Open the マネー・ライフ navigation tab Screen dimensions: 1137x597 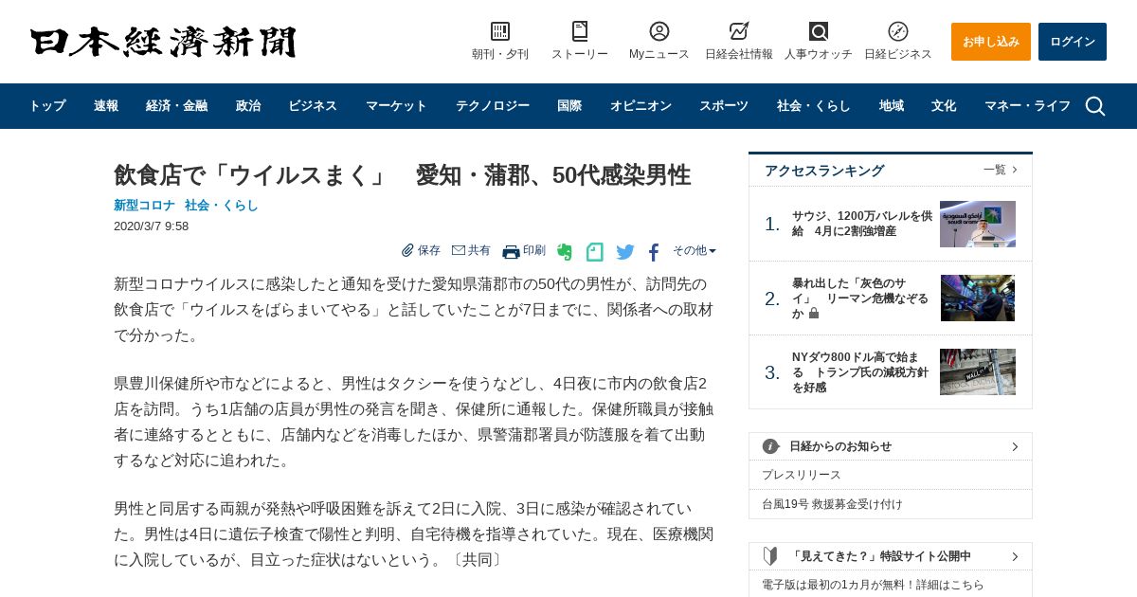tap(1027, 106)
